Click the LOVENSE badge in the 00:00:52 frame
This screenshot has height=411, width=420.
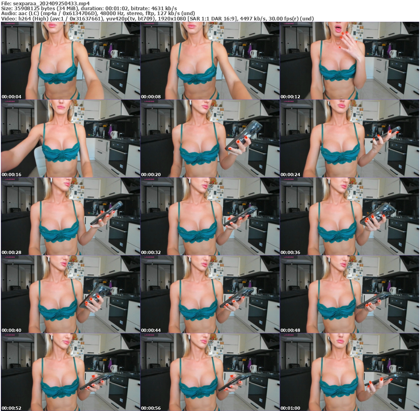(9, 335)
